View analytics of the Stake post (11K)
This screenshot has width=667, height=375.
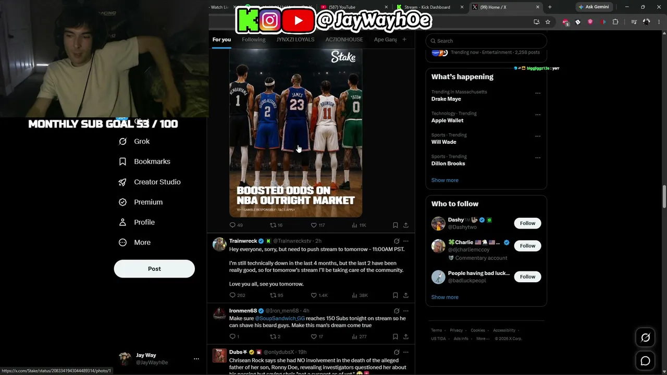pos(359,225)
